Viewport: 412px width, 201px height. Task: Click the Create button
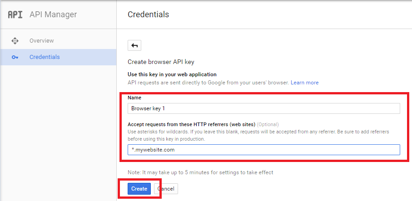point(139,189)
